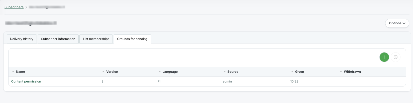Click the admin source cell
413x103 pixels.
[x=227, y=81]
